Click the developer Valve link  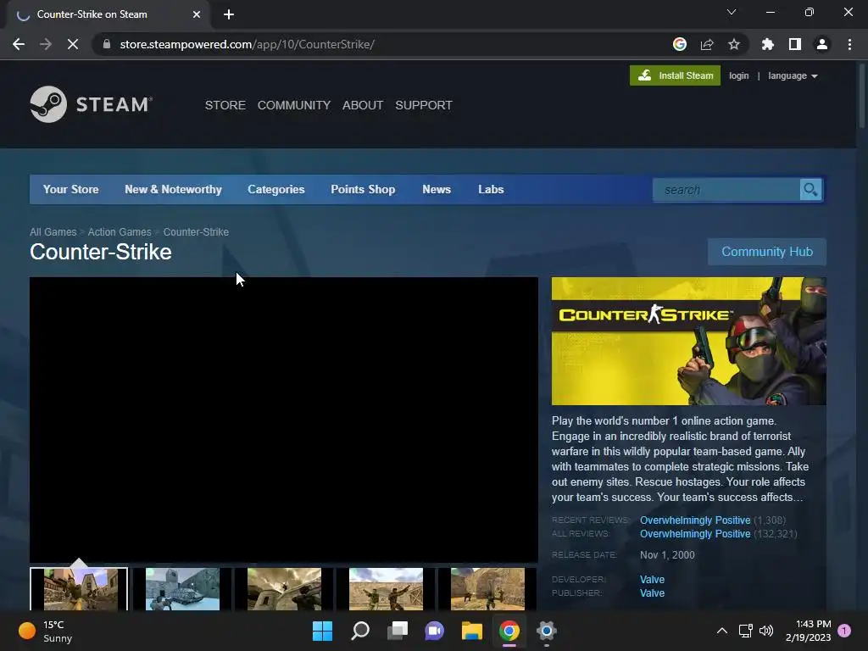[x=652, y=580]
